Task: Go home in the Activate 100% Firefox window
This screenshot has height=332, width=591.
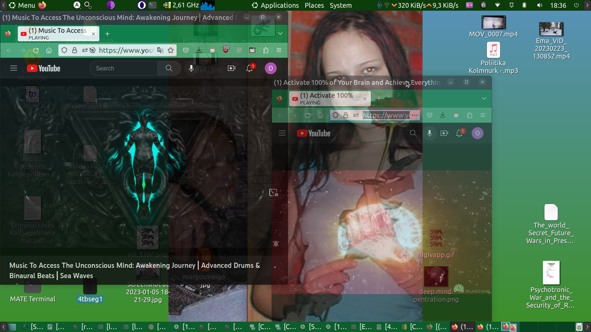Action: [x=320, y=115]
